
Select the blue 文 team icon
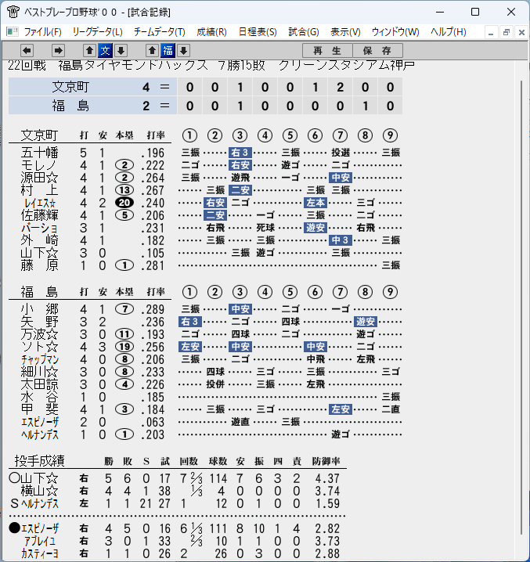click(x=105, y=51)
